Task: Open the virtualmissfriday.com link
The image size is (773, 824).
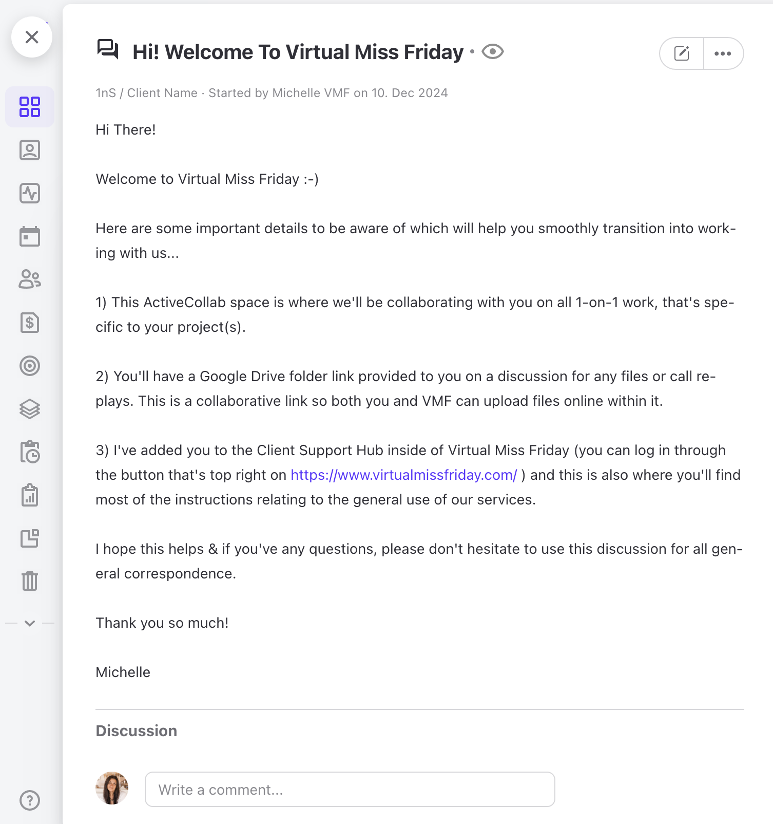Action: (403, 475)
